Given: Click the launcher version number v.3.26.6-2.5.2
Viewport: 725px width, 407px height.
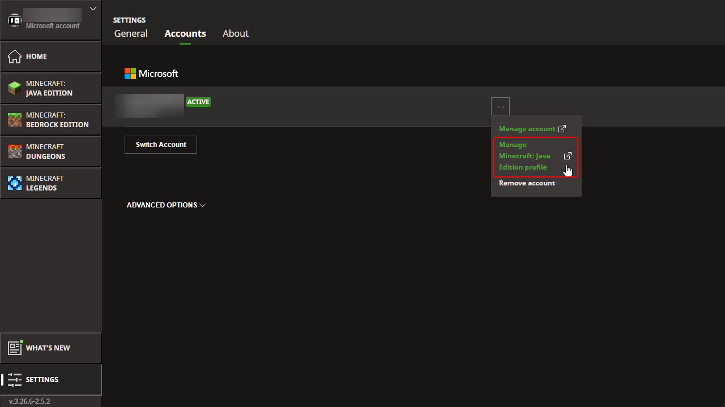Looking at the screenshot, I should click(29, 401).
